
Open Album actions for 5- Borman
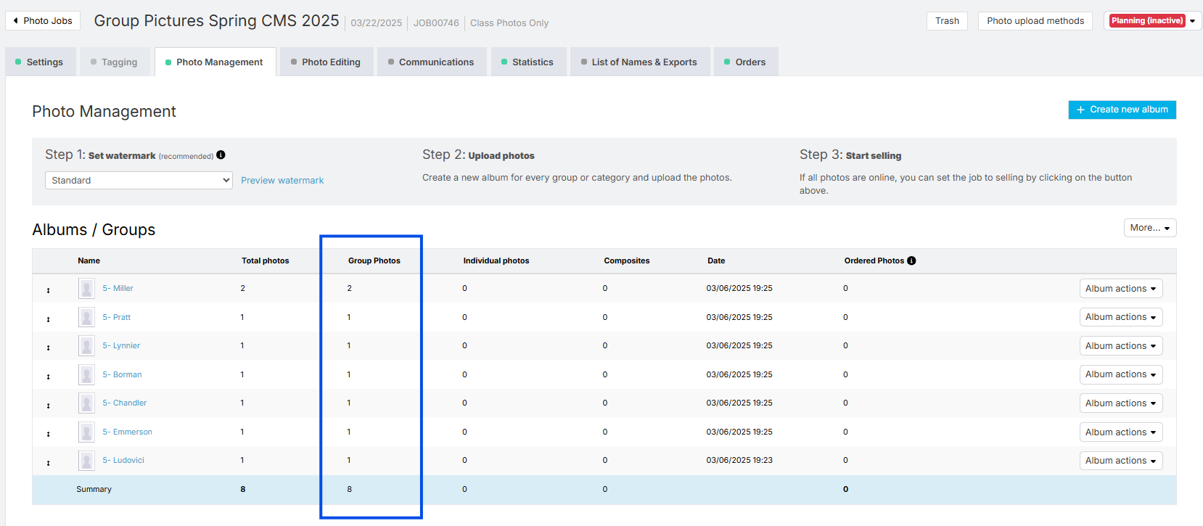pyautogui.click(x=1121, y=374)
